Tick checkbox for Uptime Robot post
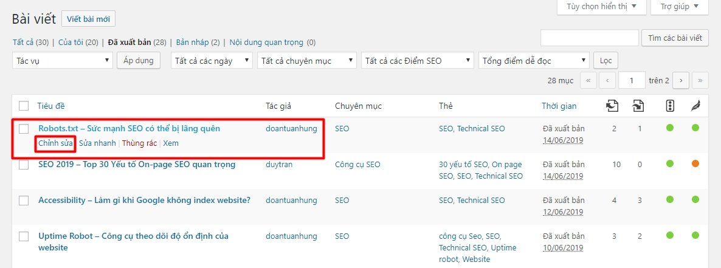The height and width of the screenshot is (268, 721). click(24, 236)
